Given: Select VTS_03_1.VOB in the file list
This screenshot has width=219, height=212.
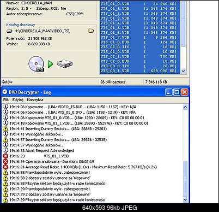Looking at the screenshot, I should 140,70.
